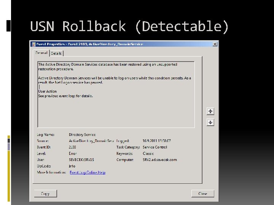Click the next event down arrow button

pyautogui.click(x=210, y=122)
